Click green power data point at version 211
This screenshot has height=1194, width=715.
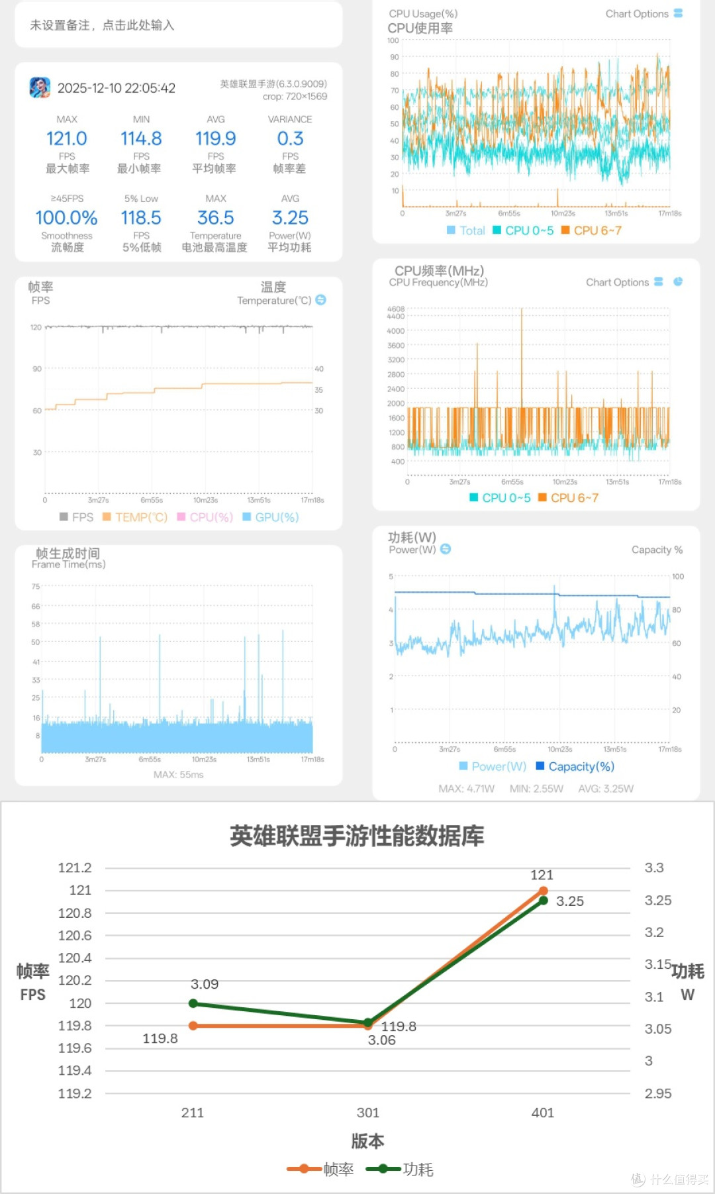tap(193, 1004)
